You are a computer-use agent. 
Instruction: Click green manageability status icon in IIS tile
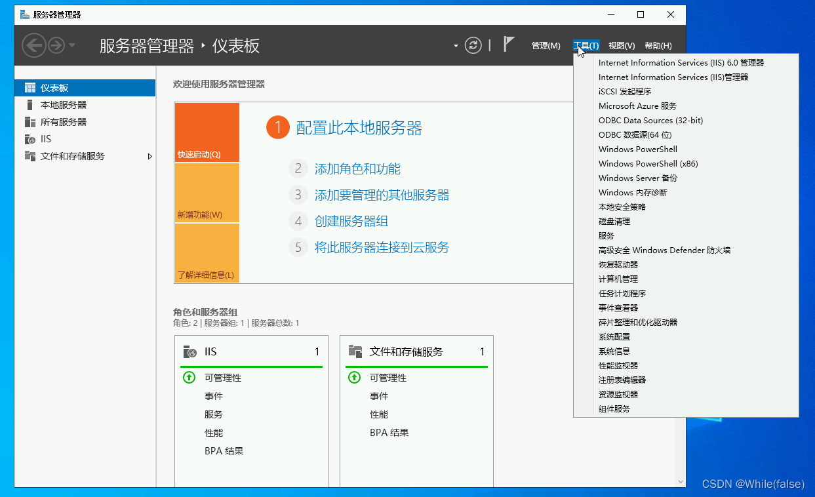tap(189, 378)
